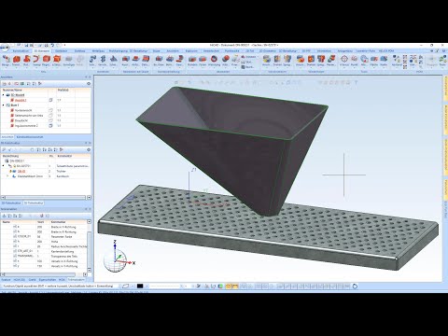Switch to the Metallbau ribbon tab
Image resolution: width=448 pixels, height=336 pixels.
pyautogui.click(x=98, y=50)
